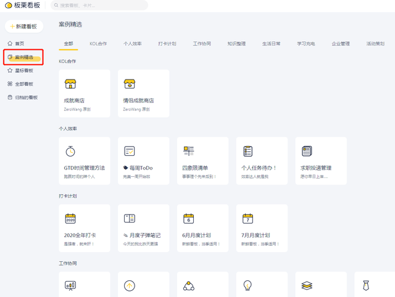Click the 首页 home icon in sidebar
Image resolution: width=395 pixels, height=297 pixels.
click(10, 44)
